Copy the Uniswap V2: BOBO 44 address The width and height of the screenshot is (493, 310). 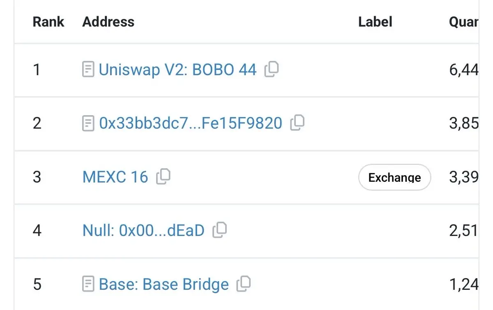point(271,69)
